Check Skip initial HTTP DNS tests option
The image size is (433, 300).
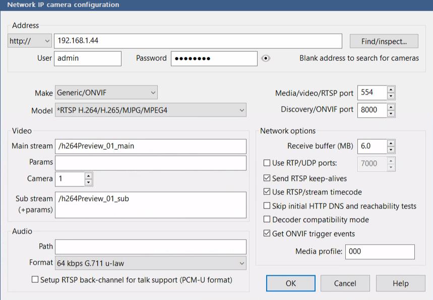267,206
